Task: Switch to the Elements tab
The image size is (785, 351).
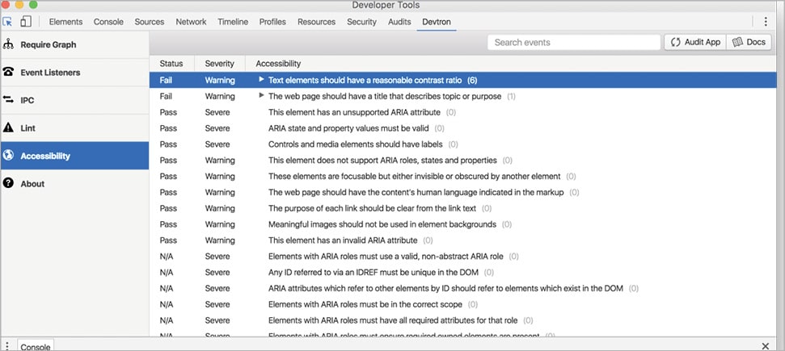Action: 65,22
